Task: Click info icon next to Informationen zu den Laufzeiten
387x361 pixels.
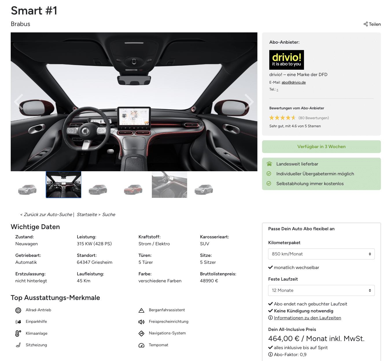Action: coord(270,318)
